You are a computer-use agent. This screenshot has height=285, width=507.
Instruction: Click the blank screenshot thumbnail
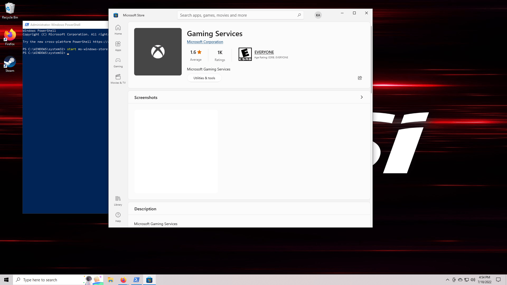pyautogui.click(x=176, y=151)
